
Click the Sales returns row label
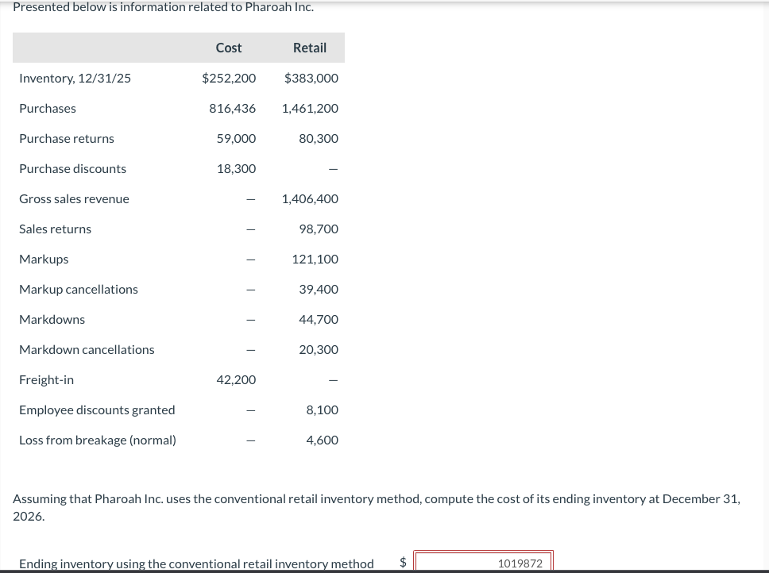click(x=55, y=229)
